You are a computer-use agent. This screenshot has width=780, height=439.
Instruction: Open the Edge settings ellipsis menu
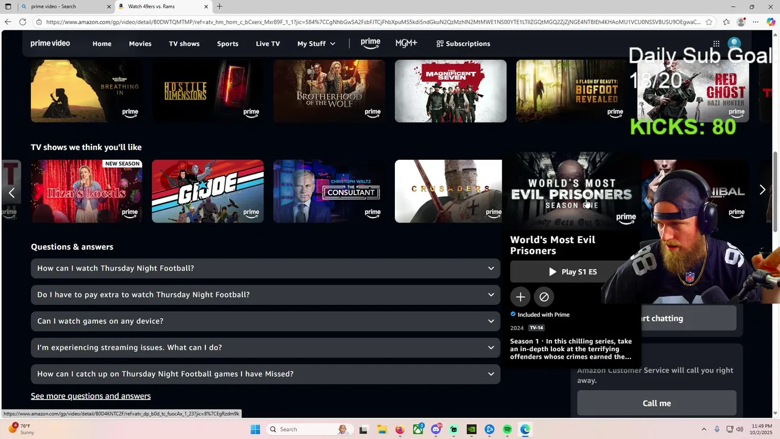pyautogui.click(x=756, y=22)
